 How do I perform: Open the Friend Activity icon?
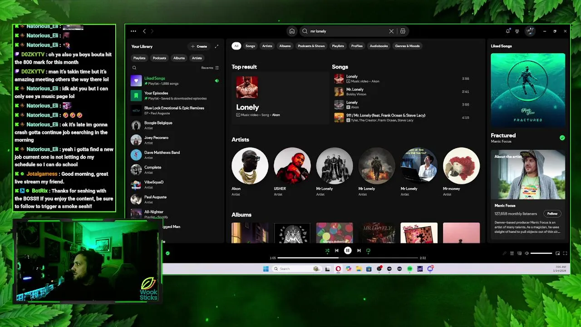[x=517, y=31]
